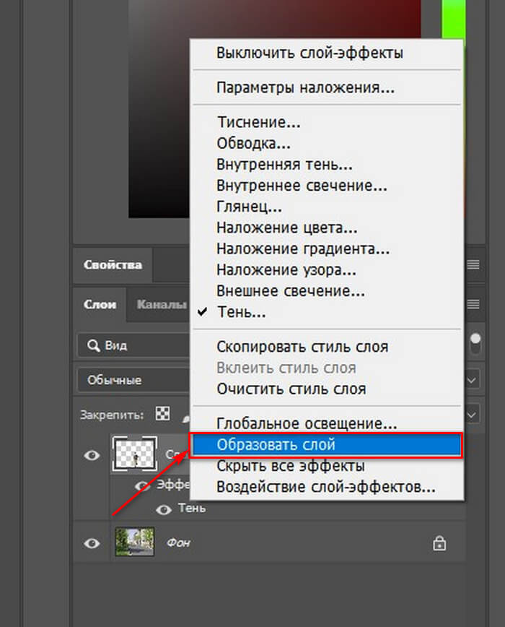Choose "Выключить слой-эффекты" in context menu
Viewport: 505px width, 627px height.
pyautogui.click(x=309, y=53)
